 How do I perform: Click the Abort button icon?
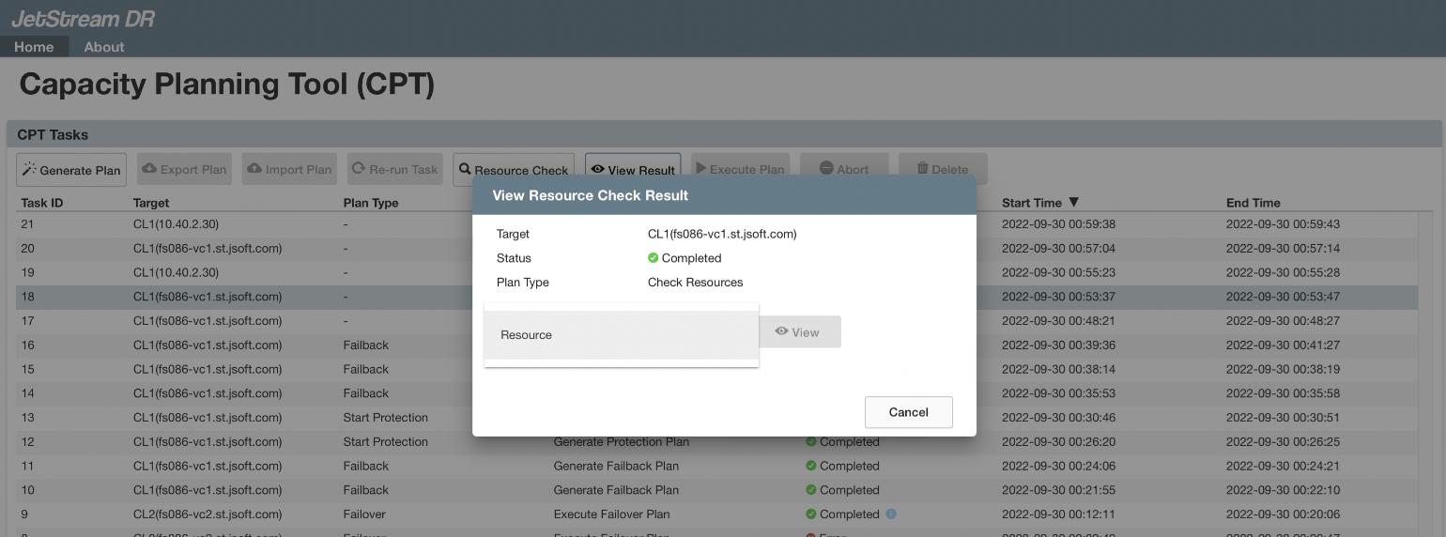click(x=826, y=169)
